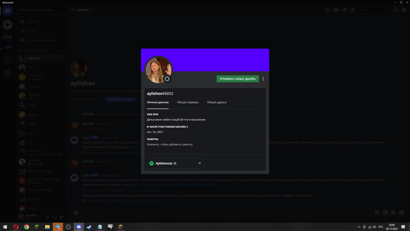Open File Explorer from the taskbar
410x231 pixels.
pyautogui.click(x=47, y=227)
